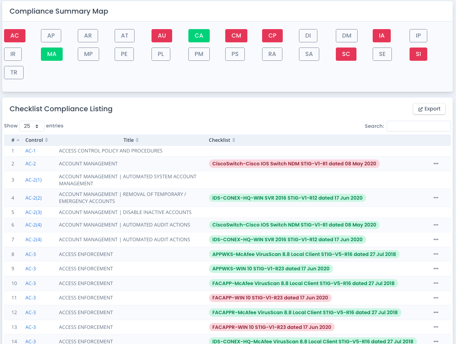Click the red CiscoSwitch NDM STIG badge on AC-2
Viewport: 456px width, 344px height.
pyautogui.click(x=295, y=163)
